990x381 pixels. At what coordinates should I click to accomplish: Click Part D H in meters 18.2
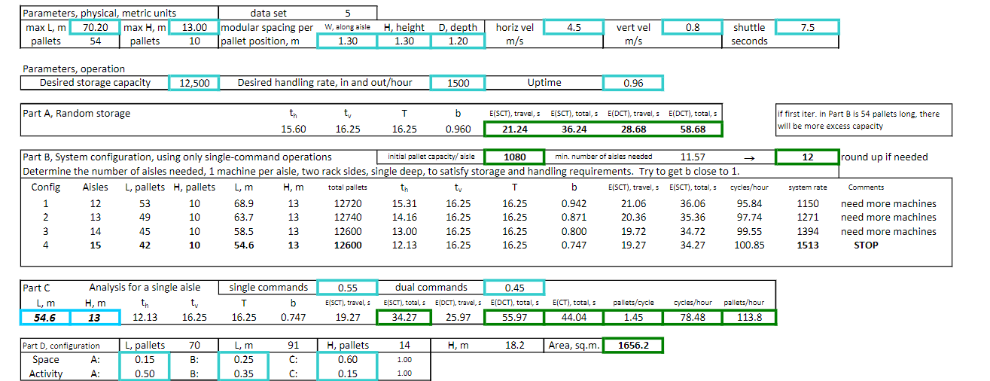(515, 346)
